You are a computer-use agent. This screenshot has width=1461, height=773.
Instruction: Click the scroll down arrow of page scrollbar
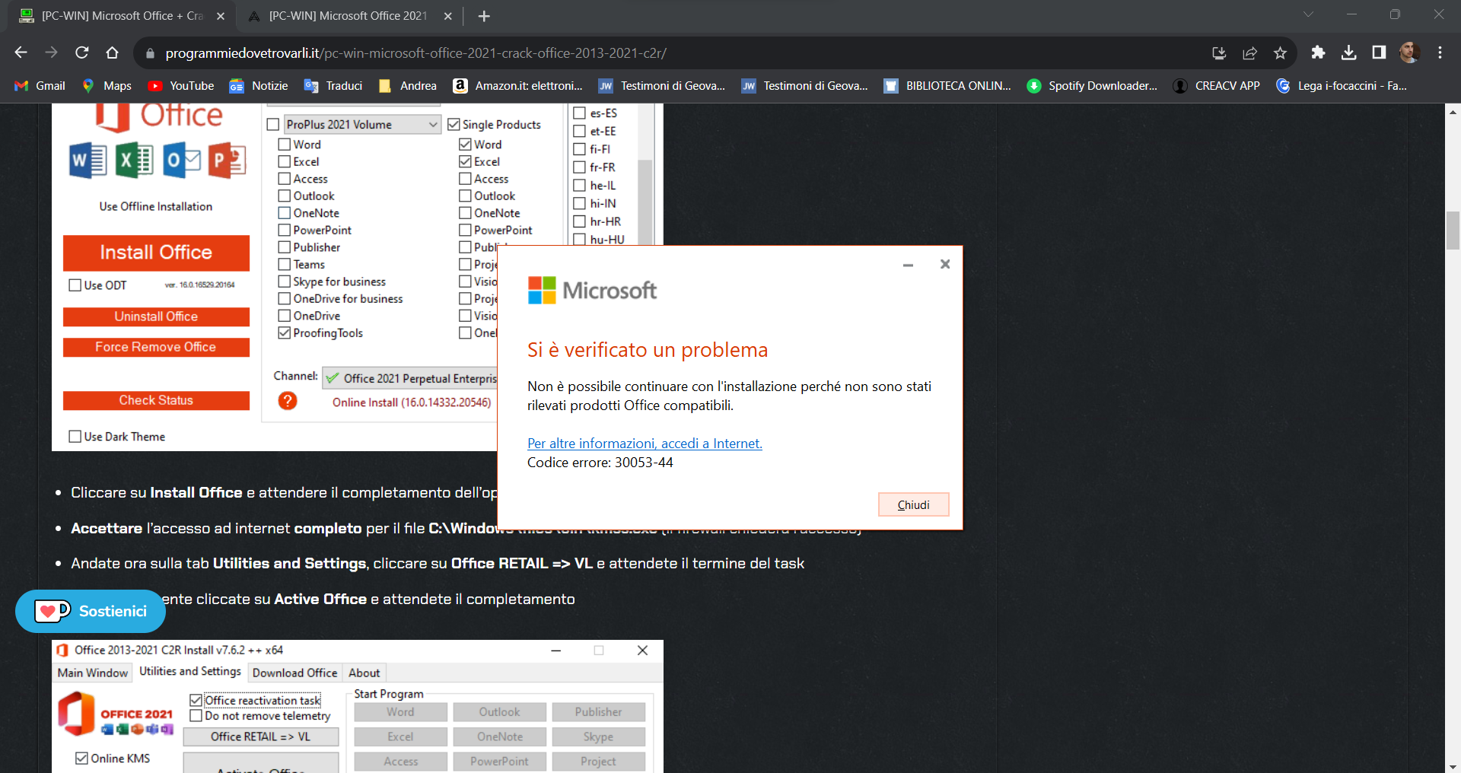coord(1453,766)
